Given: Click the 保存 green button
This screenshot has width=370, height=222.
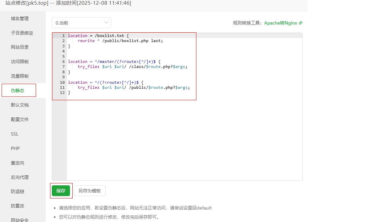Looking at the screenshot, I should [61, 191].
